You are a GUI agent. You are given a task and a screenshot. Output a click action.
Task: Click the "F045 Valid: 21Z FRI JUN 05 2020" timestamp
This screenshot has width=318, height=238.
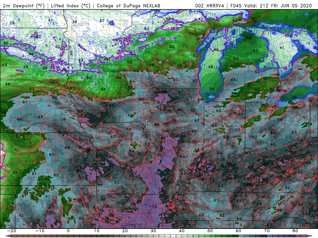[271, 6]
